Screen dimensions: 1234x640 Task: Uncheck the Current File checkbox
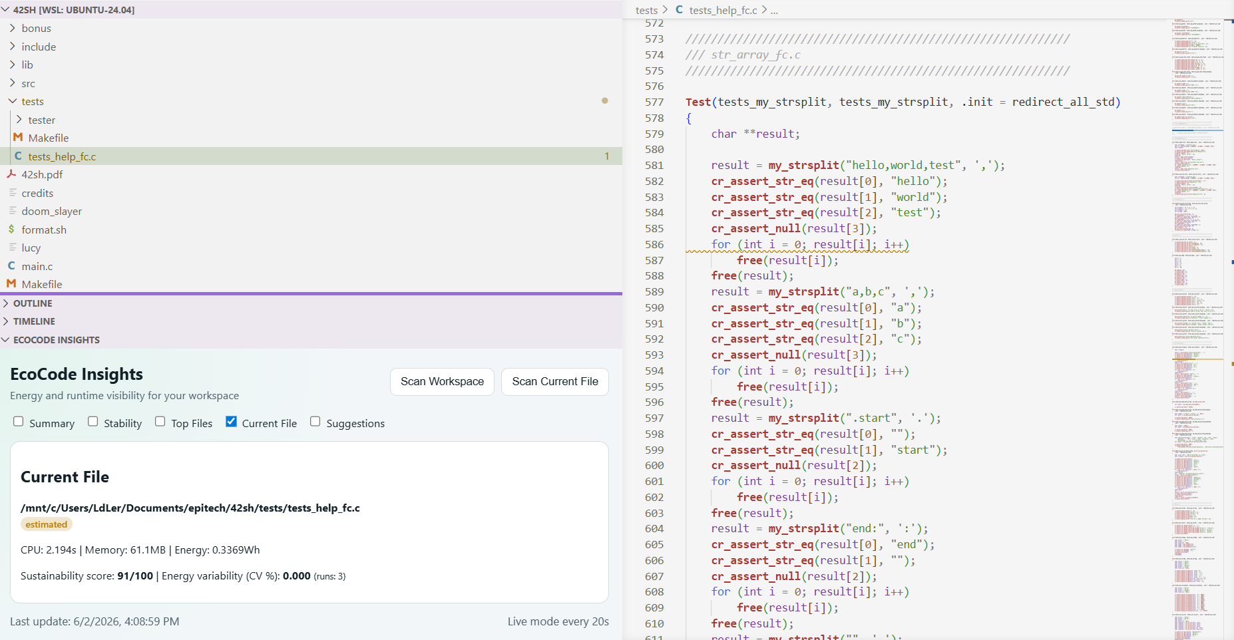pyautogui.click(x=231, y=421)
